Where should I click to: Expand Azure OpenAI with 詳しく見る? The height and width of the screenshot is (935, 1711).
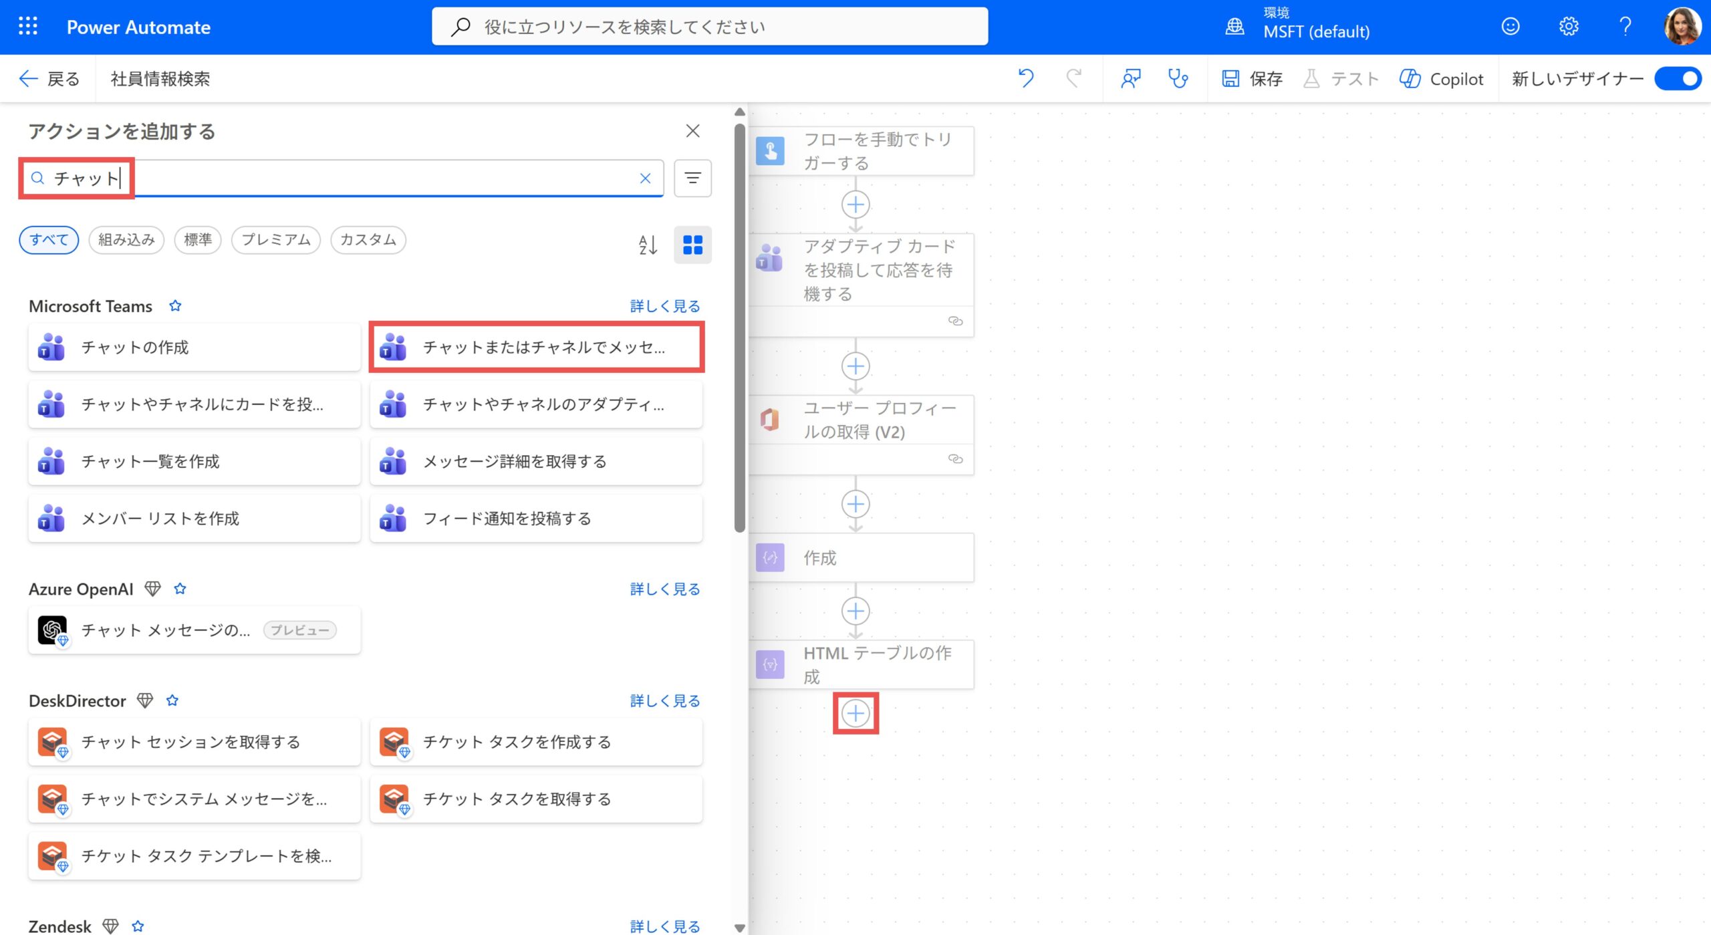[664, 589]
